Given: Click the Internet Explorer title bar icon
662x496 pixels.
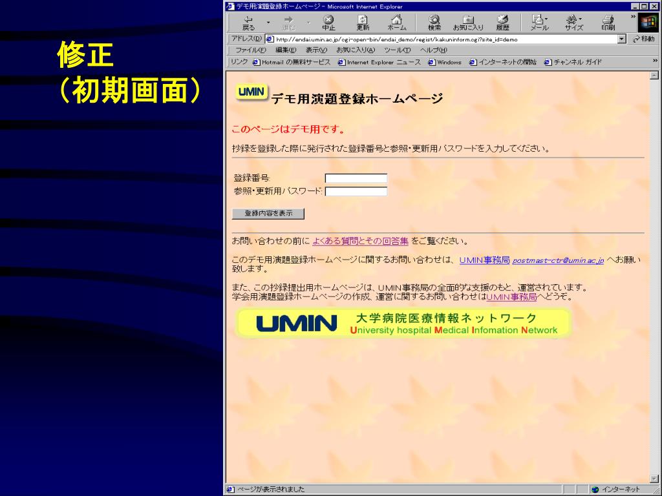Looking at the screenshot, I should click(230, 6).
